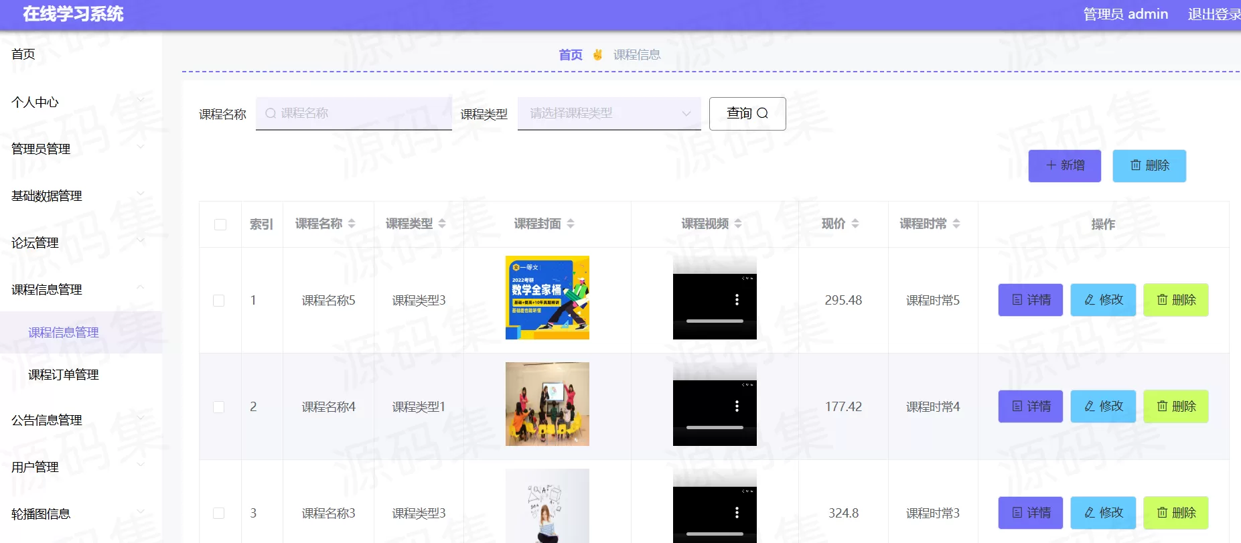
Task: Expand the 基础数据管理 sidebar menu
Action: coord(80,196)
